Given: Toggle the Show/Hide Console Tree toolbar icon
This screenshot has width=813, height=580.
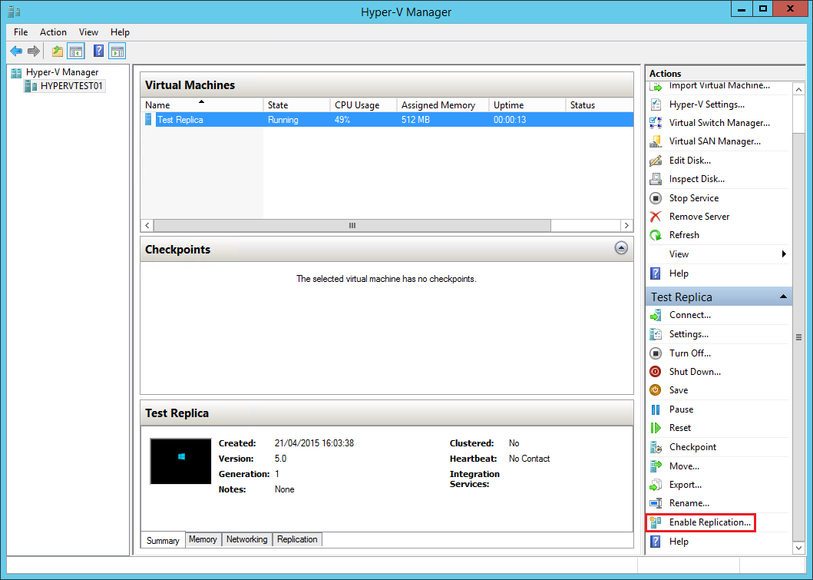Looking at the screenshot, I should (76, 51).
